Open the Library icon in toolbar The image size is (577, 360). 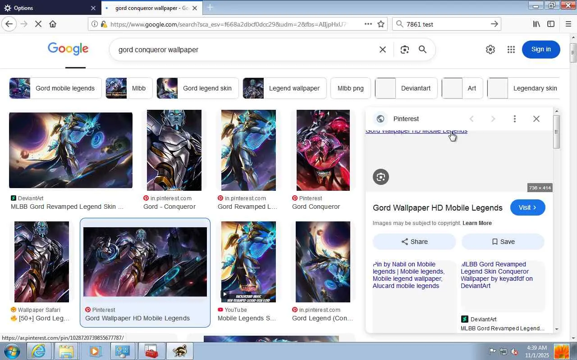click(536, 24)
